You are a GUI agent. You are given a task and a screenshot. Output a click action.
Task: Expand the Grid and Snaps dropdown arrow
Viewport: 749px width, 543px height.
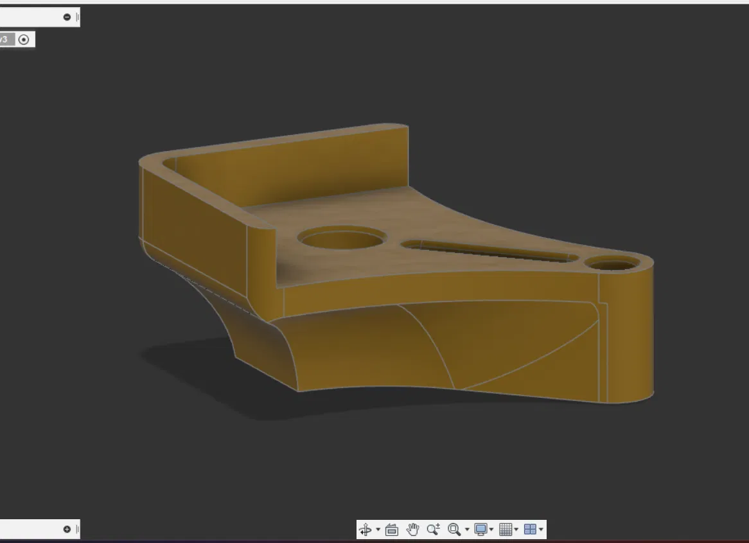[516, 530]
